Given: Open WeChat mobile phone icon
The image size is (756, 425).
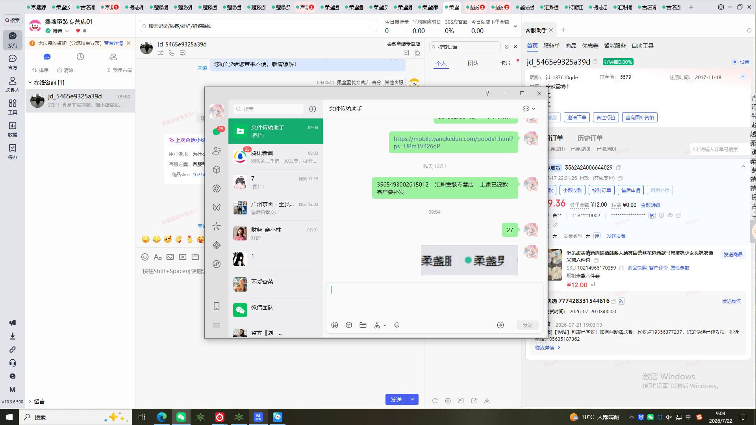Looking at the screenshot, I should (x=217, y=306).
